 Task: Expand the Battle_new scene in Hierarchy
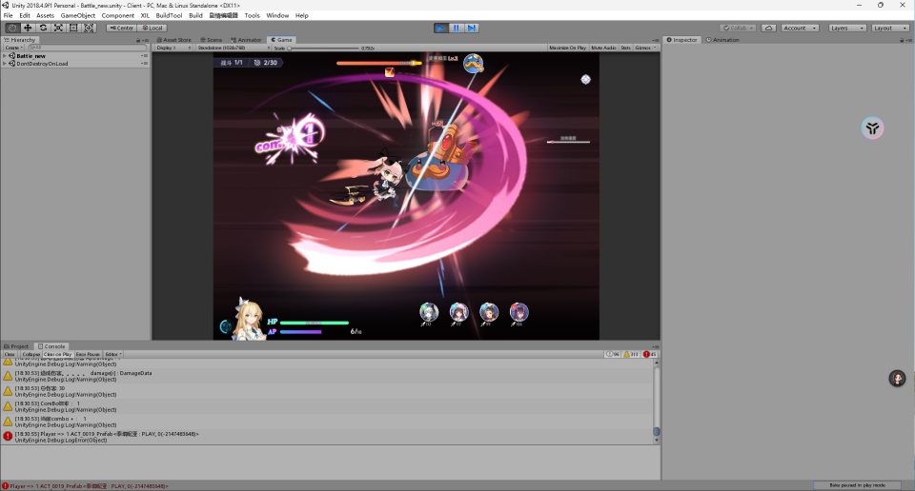coord(5,56)
